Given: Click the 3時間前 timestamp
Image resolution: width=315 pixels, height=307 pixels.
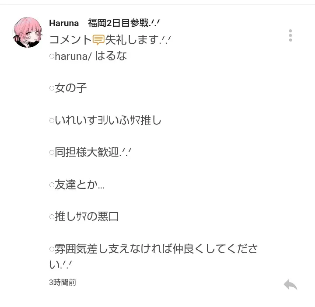Looking at the screenshot, I should (63, 283).
